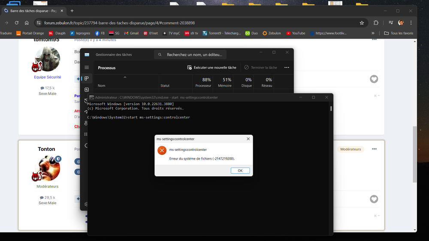The height and width of the screenshot is (241, 429).
Task: Like tomtom95's post with the heart icon
Action: click(x=374, y=79)
